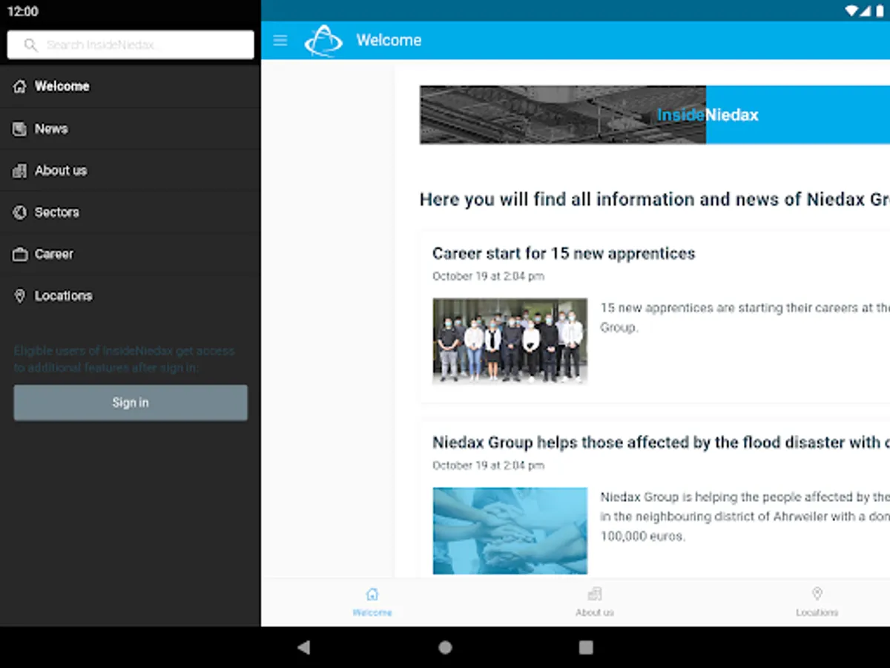Tap the Android recent apps square
Screen dimensions: 890x668
coord(586,647)
